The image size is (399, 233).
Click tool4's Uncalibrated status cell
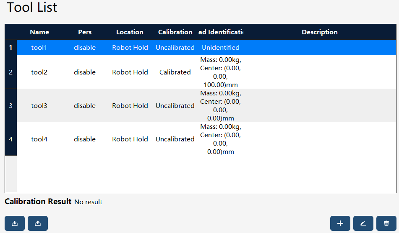[x=175, y=139]
